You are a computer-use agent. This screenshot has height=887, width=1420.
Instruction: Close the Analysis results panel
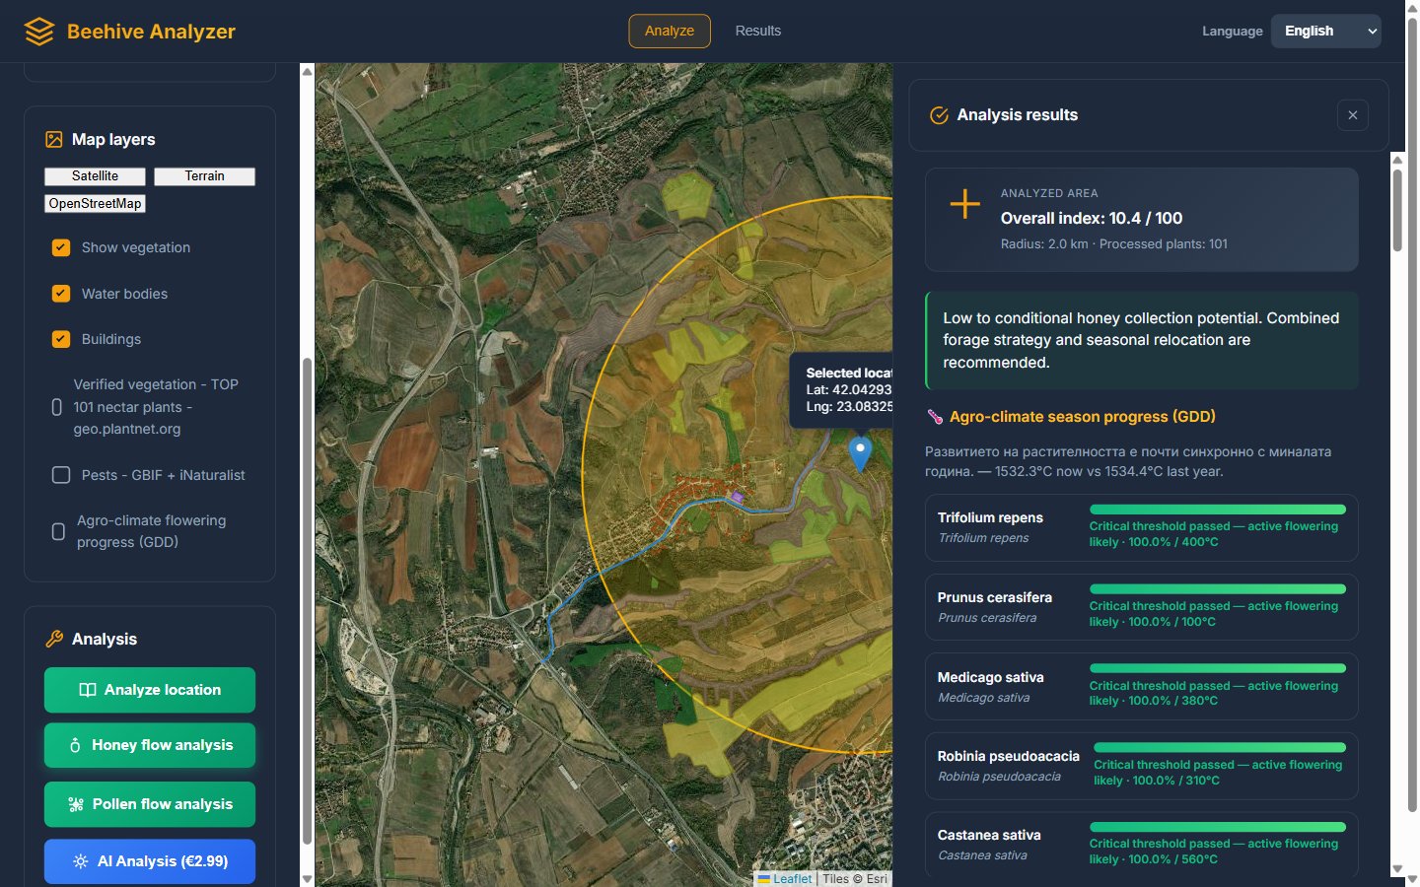(1353, 115)
